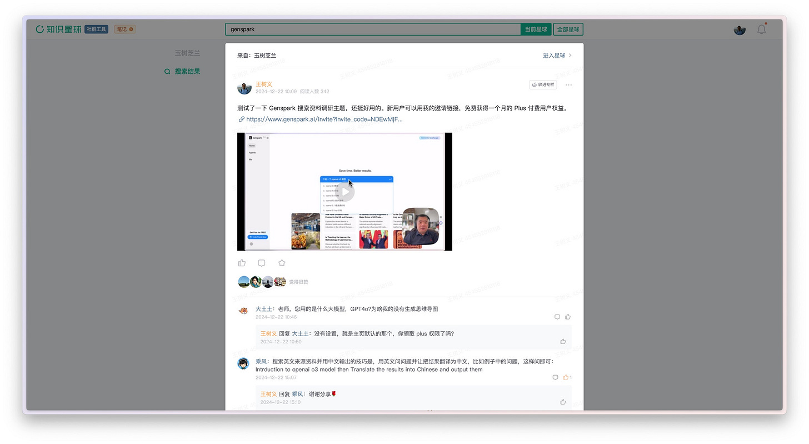Open the genspark.ai invite link
Screen dimensions: 809x444
324,119
